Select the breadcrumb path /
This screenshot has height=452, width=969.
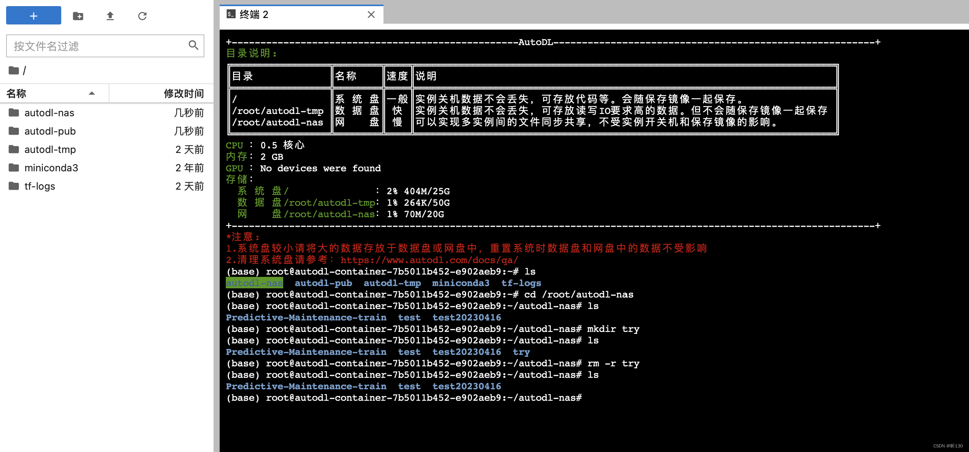click(x=24, y=70)
